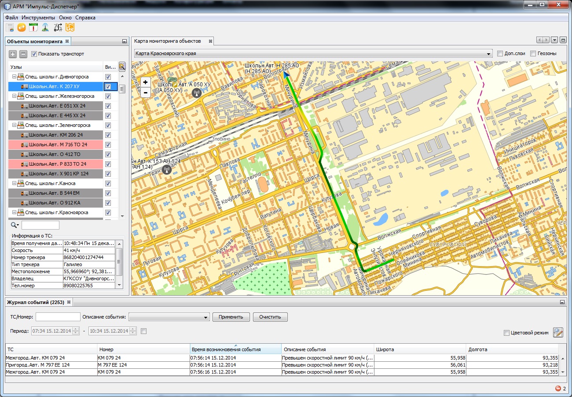
Task: Toggle visibility for Школьн.Авт. К 207 ХУ
Action: click(108, 86)
